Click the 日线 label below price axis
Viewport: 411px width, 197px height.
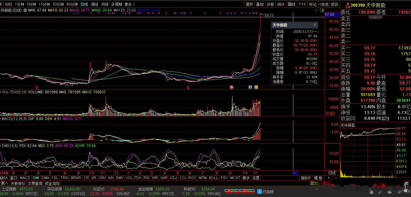click(332, 173)
